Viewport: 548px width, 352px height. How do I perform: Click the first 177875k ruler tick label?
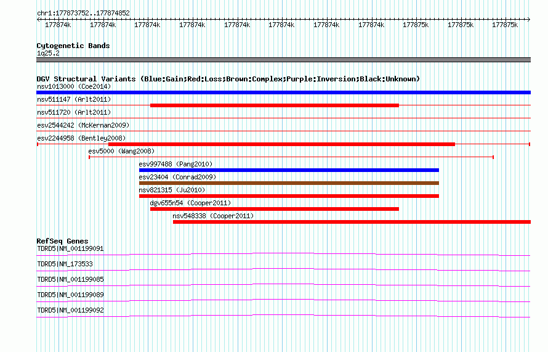tap(416, 25)
